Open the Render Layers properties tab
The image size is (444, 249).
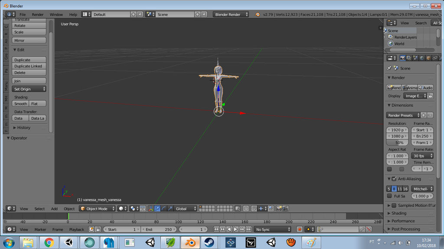point(409,58)
